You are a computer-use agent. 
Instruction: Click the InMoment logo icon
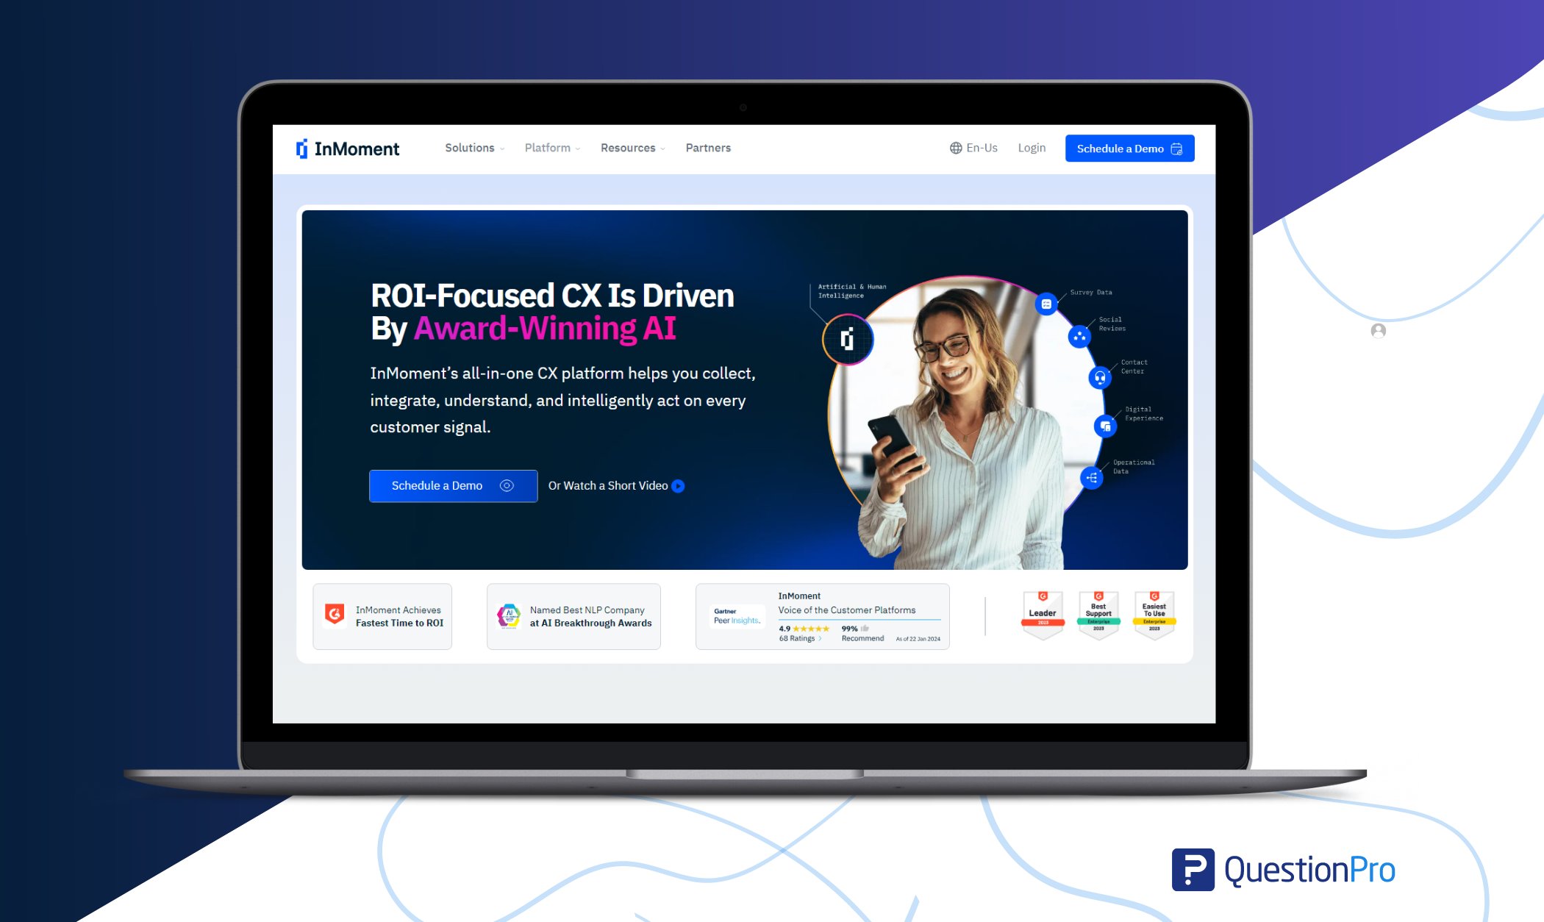click(x=299, y=149)
